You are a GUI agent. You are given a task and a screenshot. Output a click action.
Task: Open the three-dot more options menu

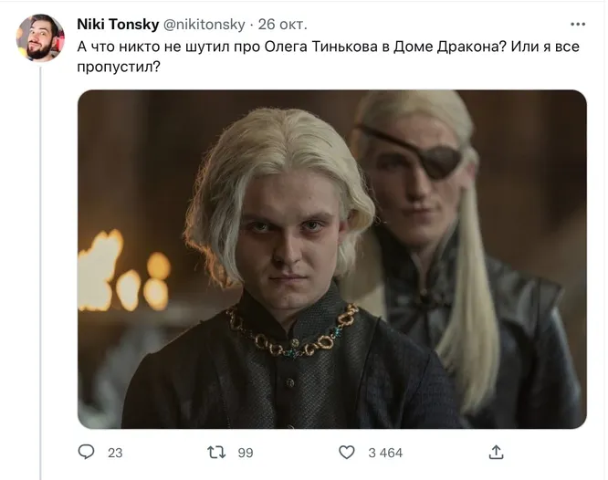click(578, 24)
